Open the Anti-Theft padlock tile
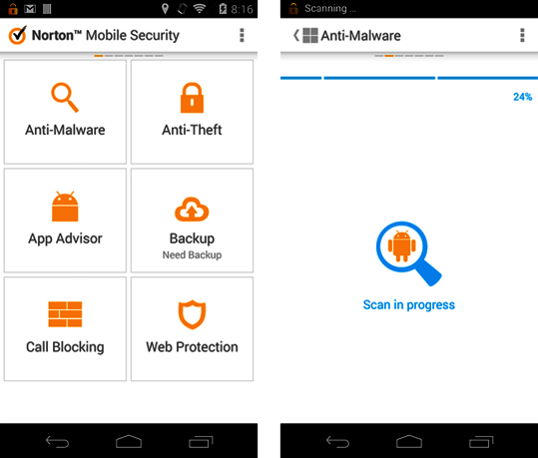 pos(192,112)
